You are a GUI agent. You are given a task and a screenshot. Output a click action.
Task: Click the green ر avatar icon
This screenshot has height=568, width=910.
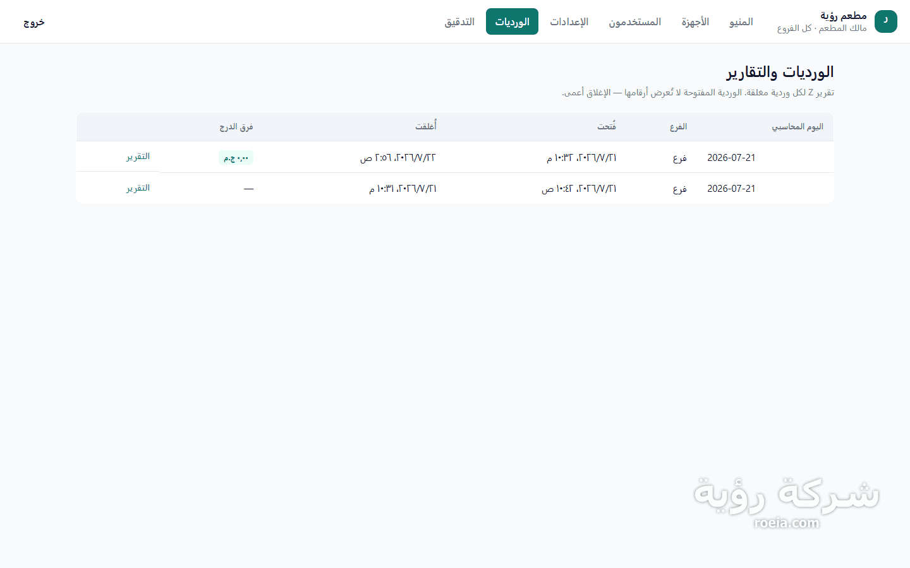[x=885, y=21]
